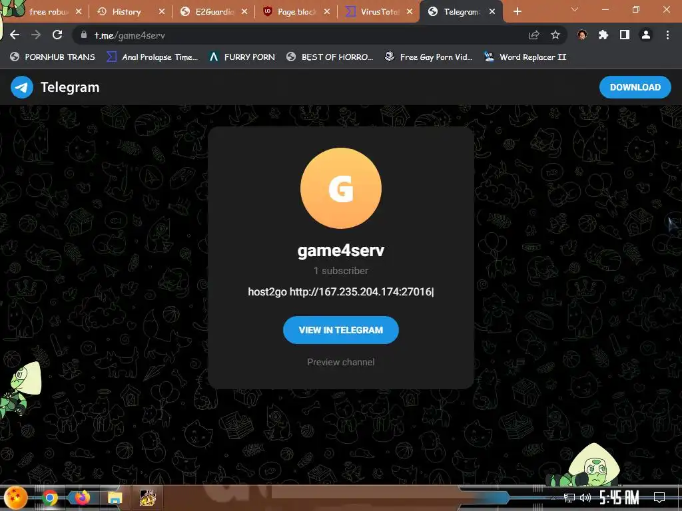Viewport: 682px width, 511px height.
Task: Click the DOWNLOAD button
Action: [635, 87]
